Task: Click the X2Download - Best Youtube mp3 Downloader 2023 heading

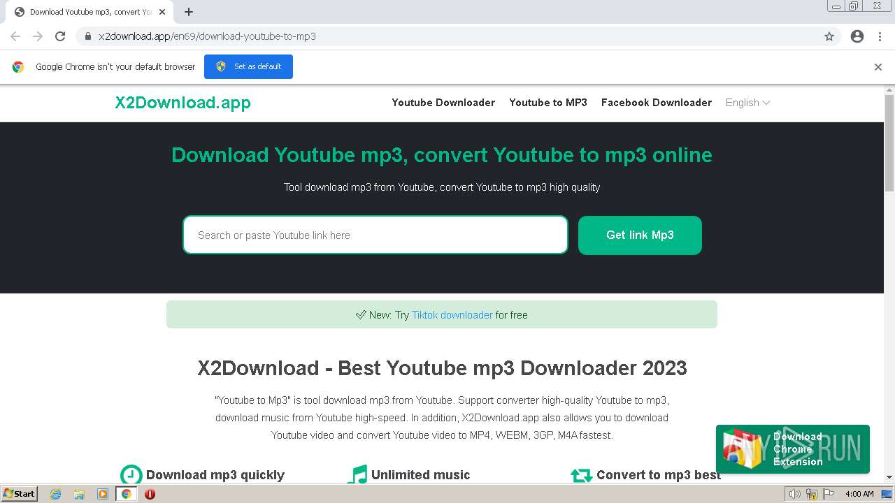Action: [x=442, y=368]
